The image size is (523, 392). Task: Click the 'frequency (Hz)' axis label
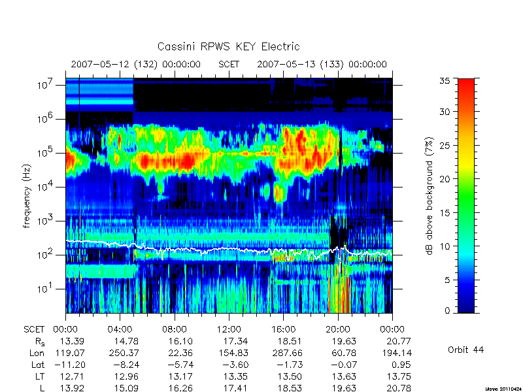pos(27,197)
